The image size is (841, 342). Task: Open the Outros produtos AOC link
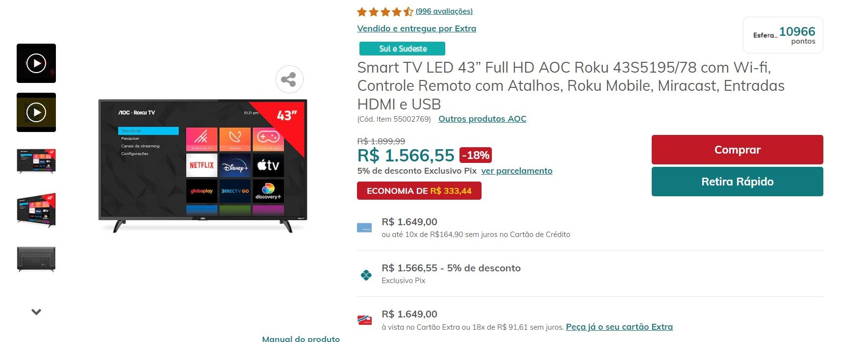coord(482,119)
